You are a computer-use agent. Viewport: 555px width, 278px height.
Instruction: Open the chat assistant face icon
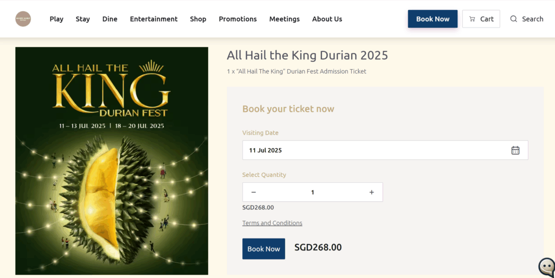pos(546,267)
